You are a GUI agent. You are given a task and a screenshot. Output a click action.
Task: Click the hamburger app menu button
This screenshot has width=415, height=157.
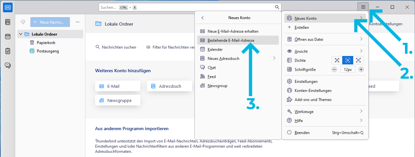363,7
